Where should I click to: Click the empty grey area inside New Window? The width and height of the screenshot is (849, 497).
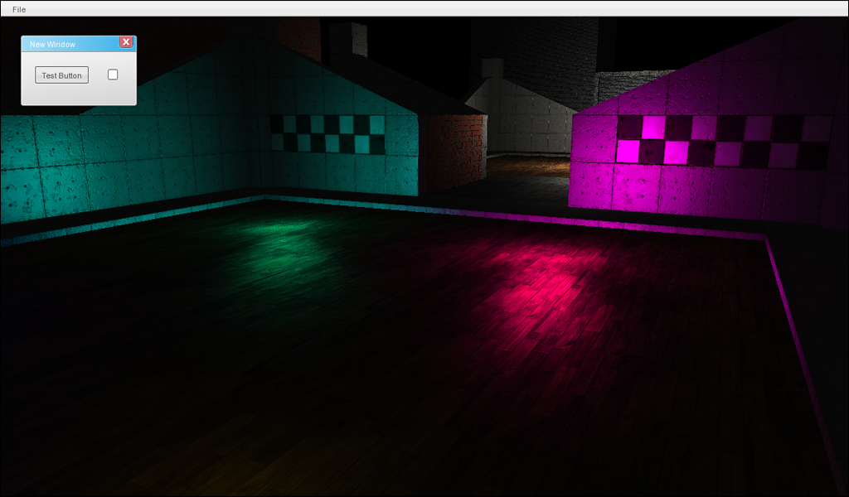[79, 94]
